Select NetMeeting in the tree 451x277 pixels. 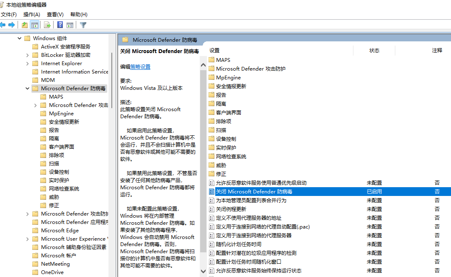55,264
